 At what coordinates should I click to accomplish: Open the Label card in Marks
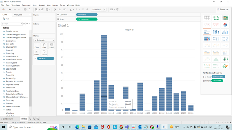[52, 46]
